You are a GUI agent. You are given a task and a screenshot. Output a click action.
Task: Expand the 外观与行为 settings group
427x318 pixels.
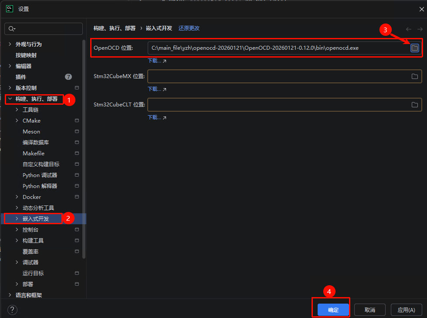click(10, 44)
